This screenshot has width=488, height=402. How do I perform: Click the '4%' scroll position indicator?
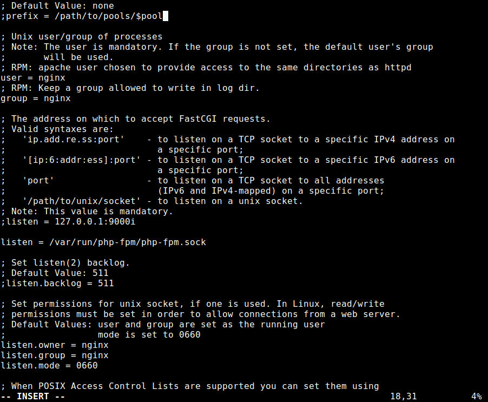(x=476, y=397)
